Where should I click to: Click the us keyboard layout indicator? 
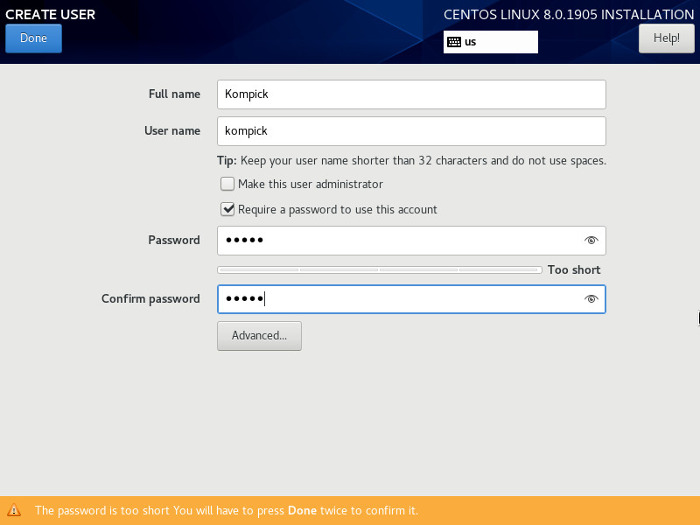pos(491,42)
